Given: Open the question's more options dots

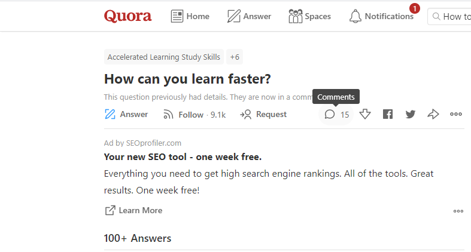Looking at the screenshot, I should click(x=455, y=114).
